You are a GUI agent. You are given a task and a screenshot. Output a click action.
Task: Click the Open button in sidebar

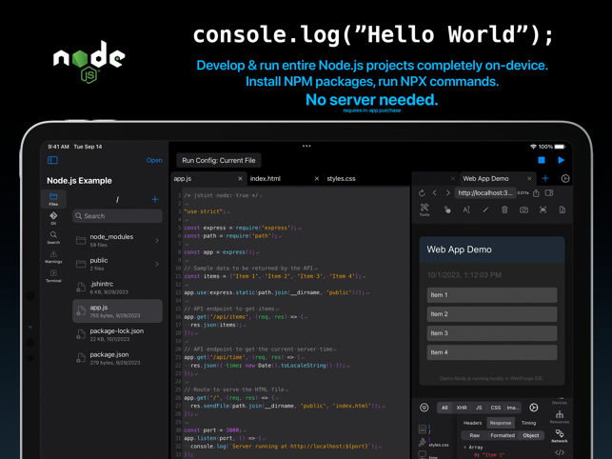[154, 160]
